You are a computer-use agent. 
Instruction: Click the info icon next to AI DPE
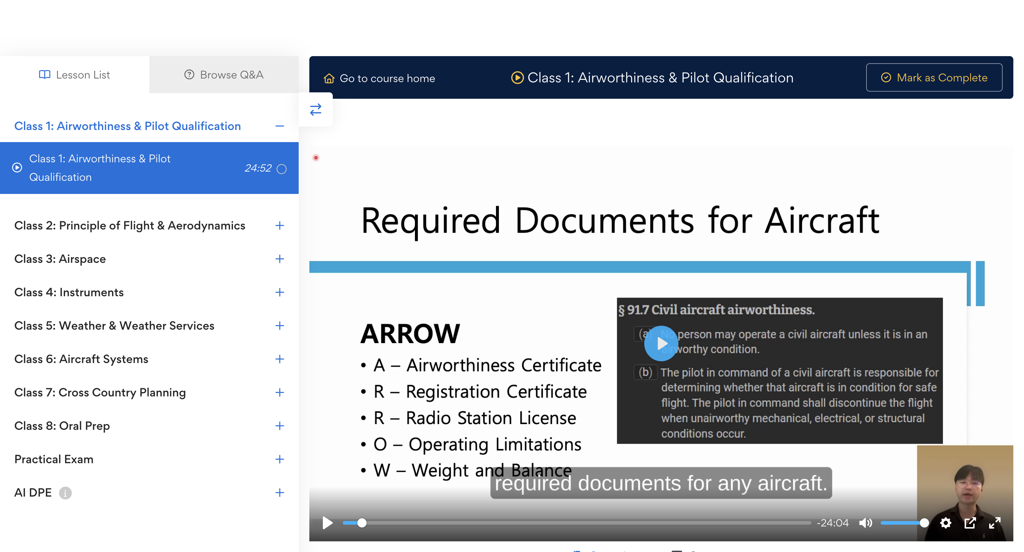65,493
